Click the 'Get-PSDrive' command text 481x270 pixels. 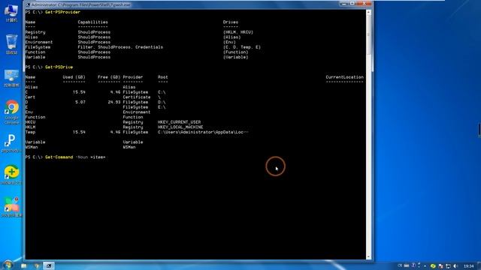point(59,67)
